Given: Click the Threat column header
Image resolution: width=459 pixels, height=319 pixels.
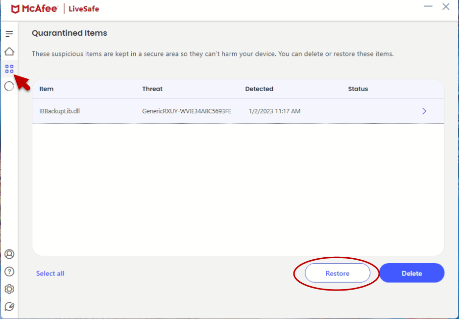Looking at the screenshot, I should click(152, 89).
